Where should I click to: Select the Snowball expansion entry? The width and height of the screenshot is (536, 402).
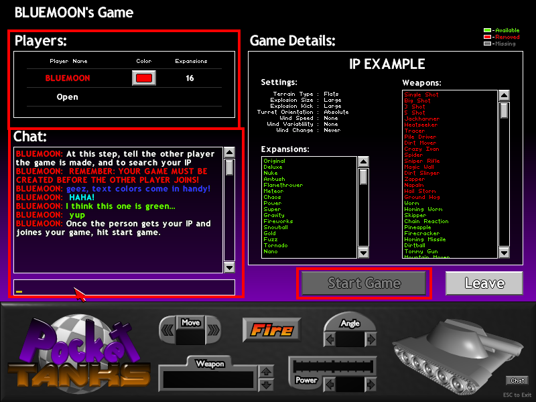[275, 228]
